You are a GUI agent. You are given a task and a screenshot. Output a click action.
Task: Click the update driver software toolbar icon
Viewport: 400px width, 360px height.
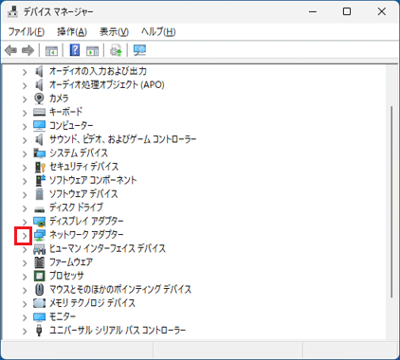pyautogui.click(x=116, y=50)
